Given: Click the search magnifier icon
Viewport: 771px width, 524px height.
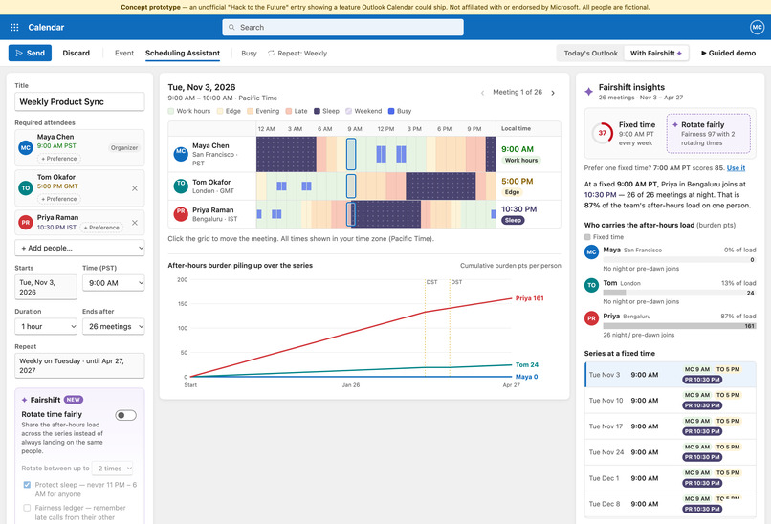Looking at the screenshot, I should point(231,28).
